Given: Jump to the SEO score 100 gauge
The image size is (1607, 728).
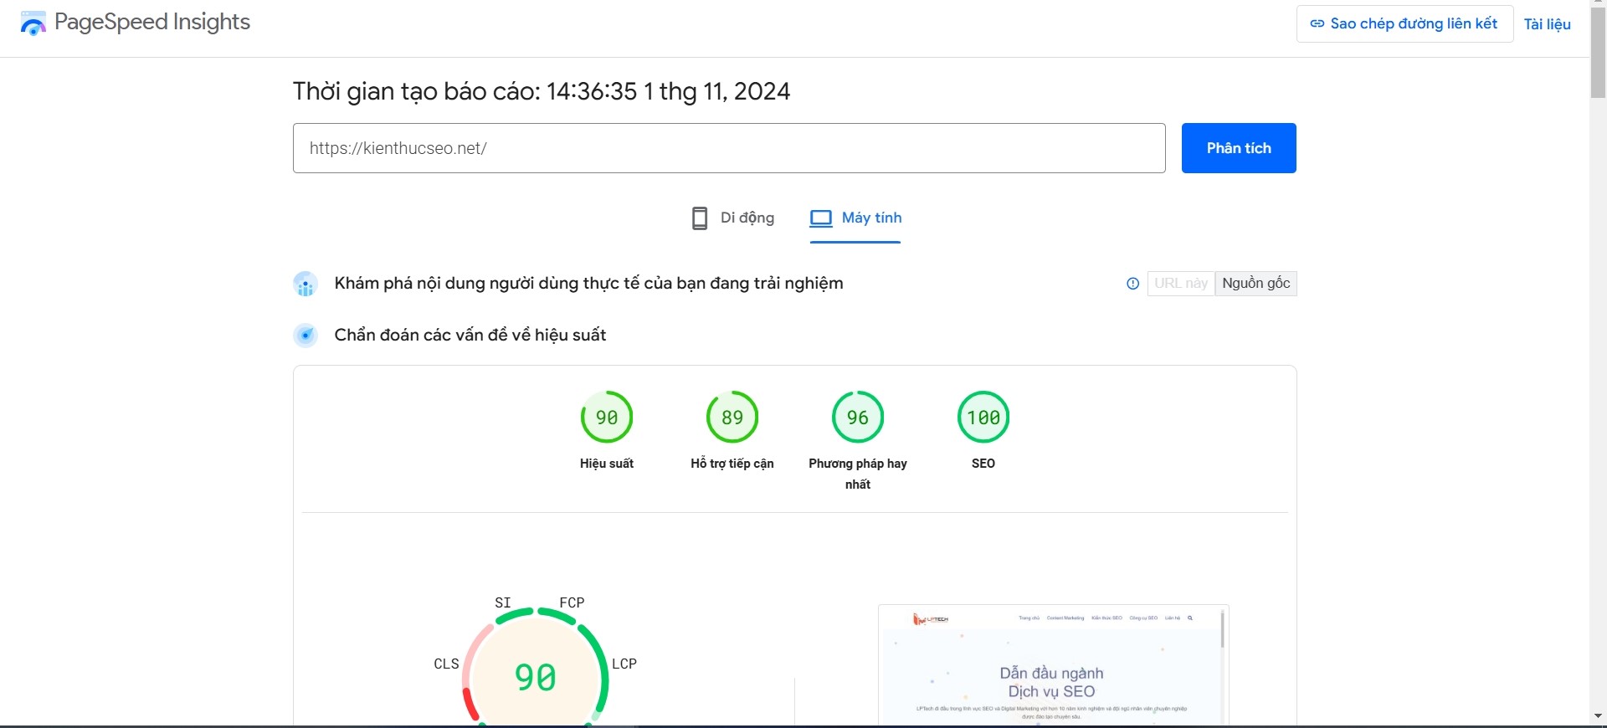Looking at the screenshot, I should click(983, 417).
